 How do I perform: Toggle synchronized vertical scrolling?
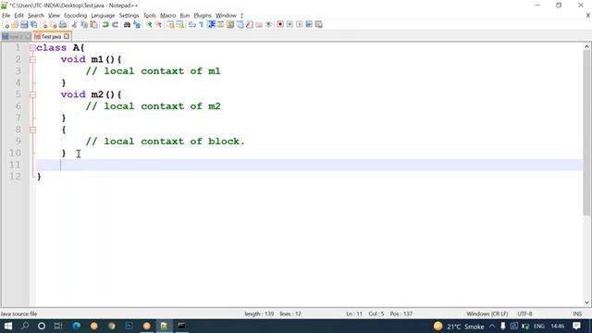(170, 25)
